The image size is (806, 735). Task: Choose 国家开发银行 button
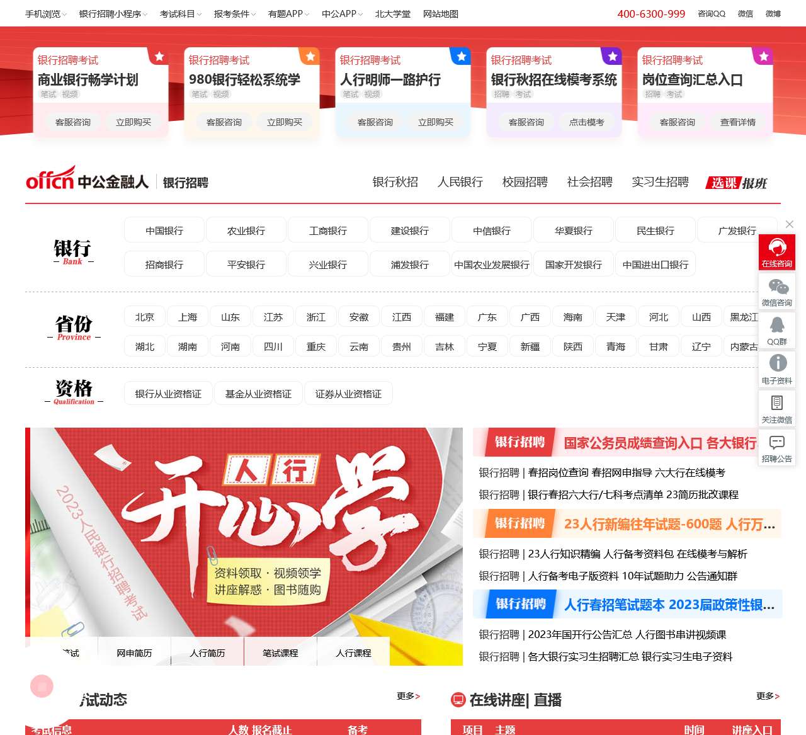pyautogui.click(x=574, y=265)
